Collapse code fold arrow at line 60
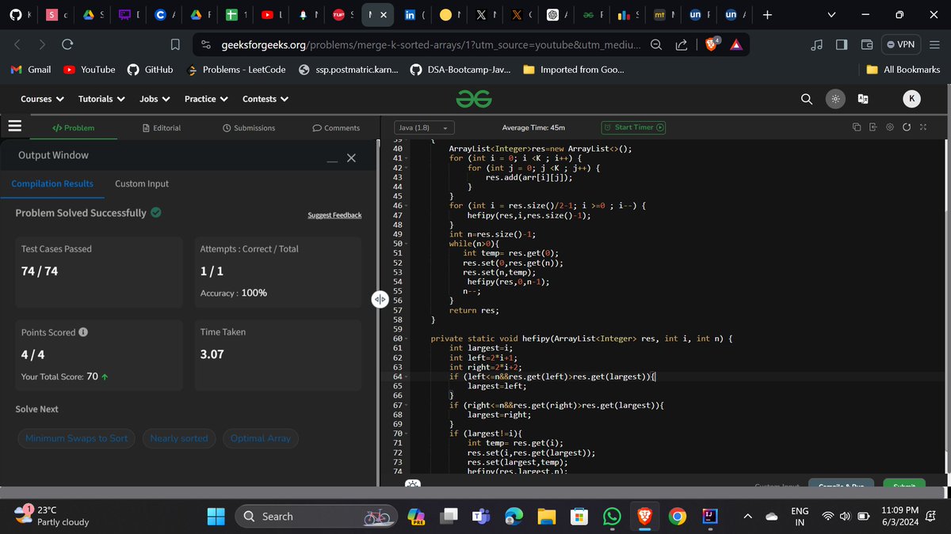This screenshot has height=534, width=951. [407, 339]
